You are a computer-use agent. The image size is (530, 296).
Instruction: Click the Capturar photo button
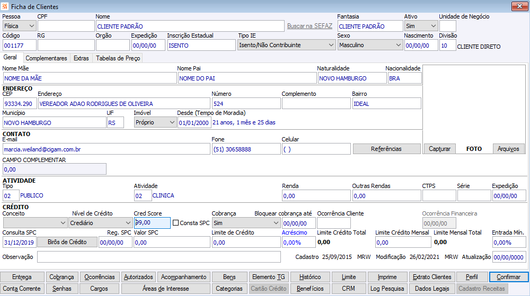click(439, 149)
